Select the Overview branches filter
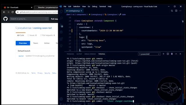This screenshot has width=186, height=105. point(23,43)
